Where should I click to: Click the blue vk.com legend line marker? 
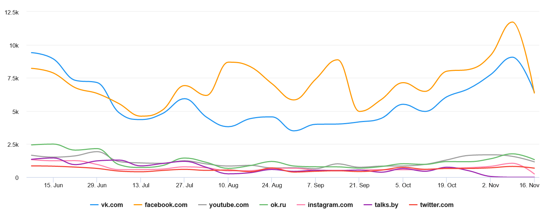click(94, 205)
